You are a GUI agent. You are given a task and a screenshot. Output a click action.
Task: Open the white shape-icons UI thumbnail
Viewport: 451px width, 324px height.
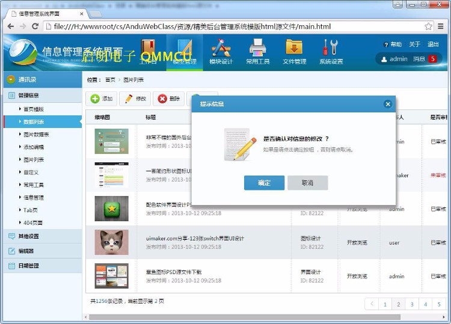112,175
